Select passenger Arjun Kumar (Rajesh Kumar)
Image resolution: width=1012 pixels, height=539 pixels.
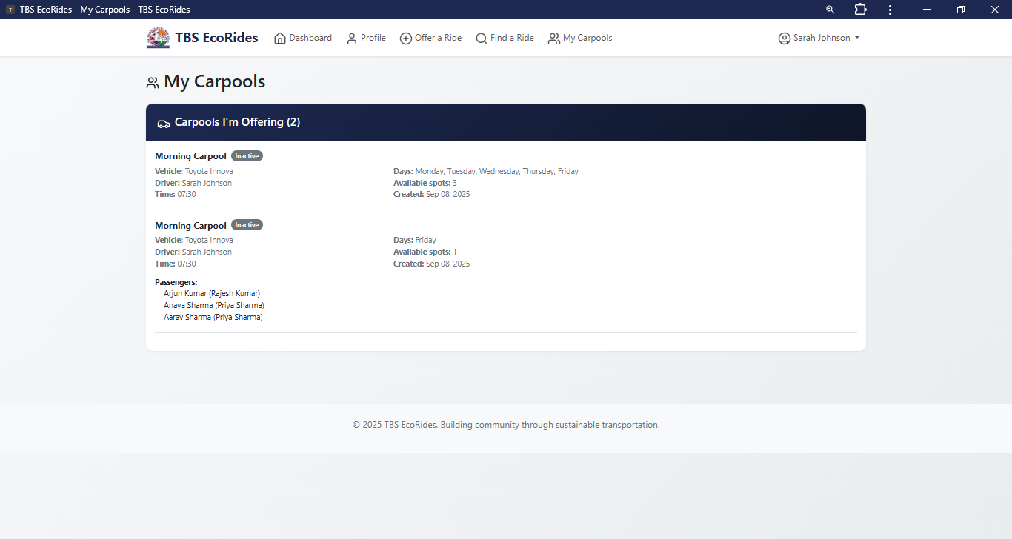pyautogui.click(x=212, y=293)
